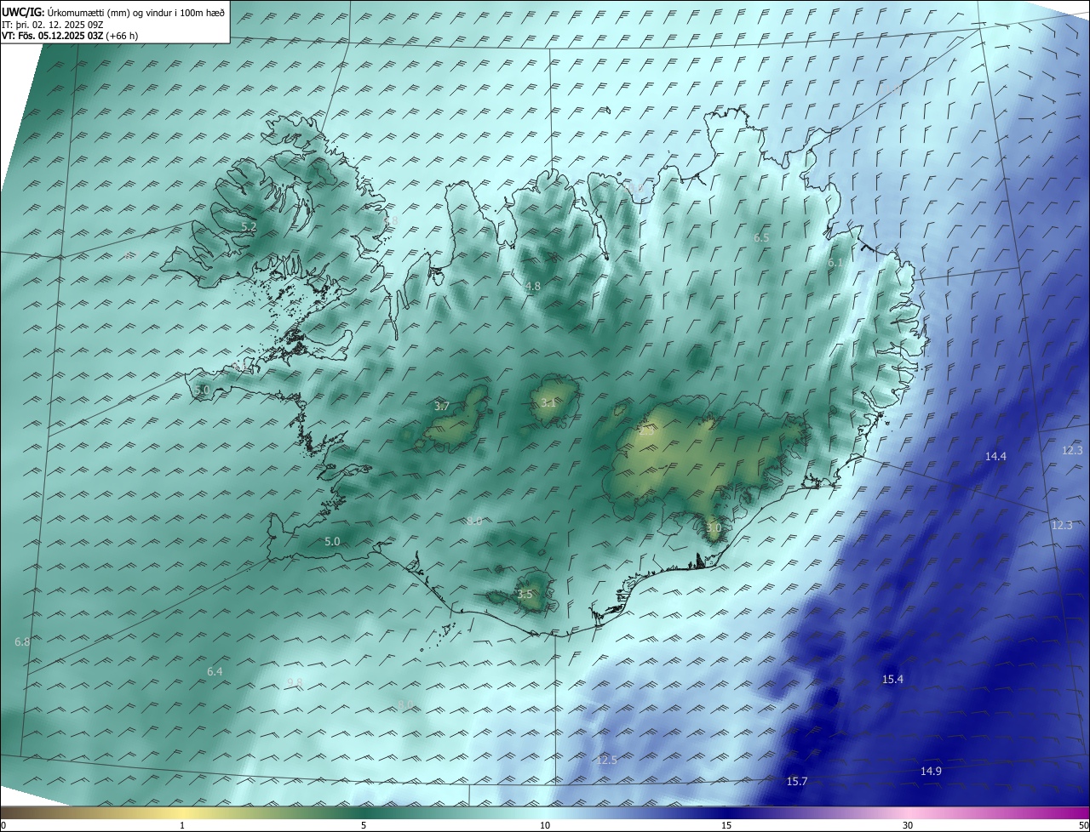Click the valid time line 'VT: Fös. 05.12.2025 03Z (+66 h)'
Screen dimensions: 1090x832
coord(70,36)
